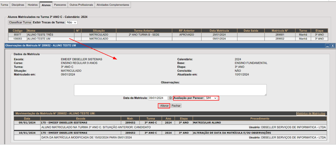
Task: Click inside the Observações text area
Action: coord(170,90)
